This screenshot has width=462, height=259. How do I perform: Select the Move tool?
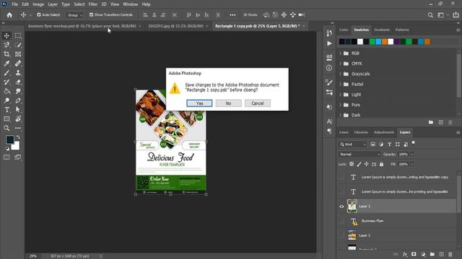click(x=6, y=35)
